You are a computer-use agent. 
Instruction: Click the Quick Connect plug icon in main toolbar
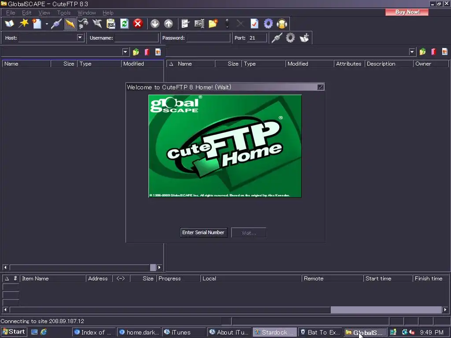point(56,24)
